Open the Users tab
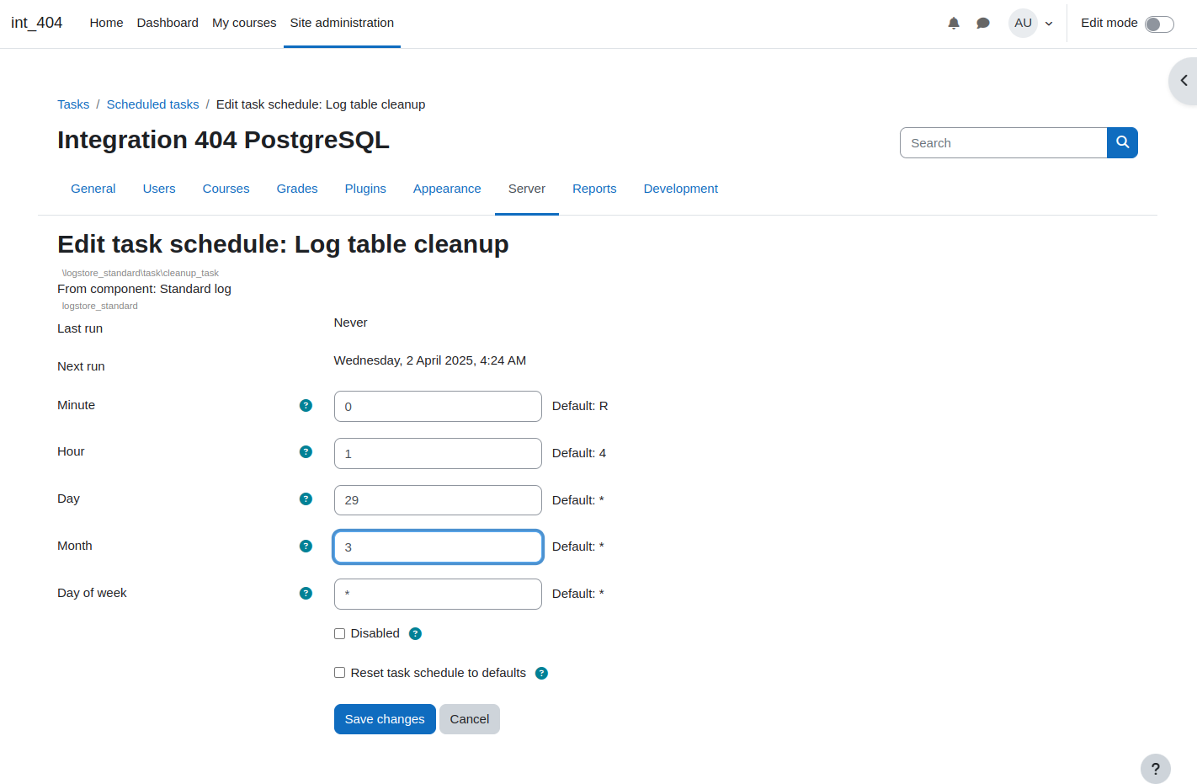This screenshot has width=1197, height=784. [159, 189]
